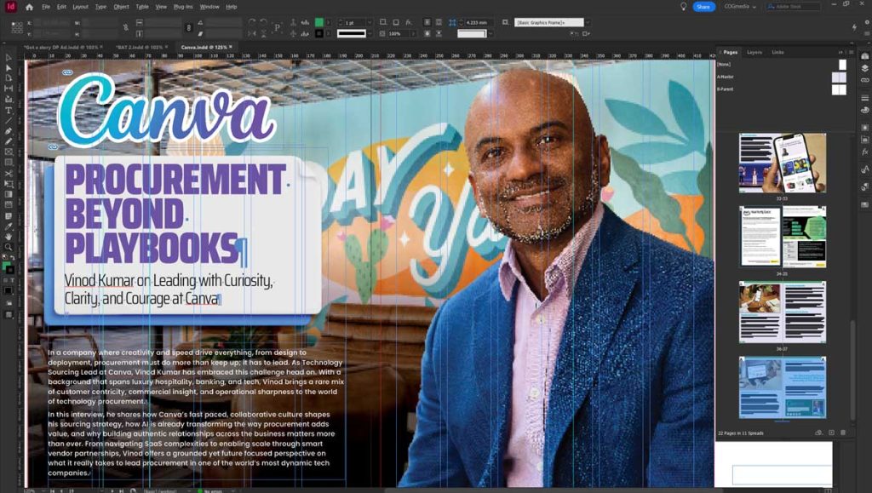Open the Plug-Ins menu
The image size is (872, 493).
pos(183,7)
